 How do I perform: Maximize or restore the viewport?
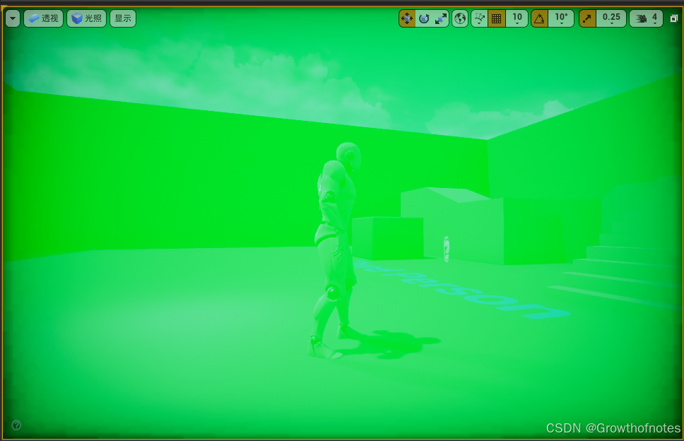coord(674,18)
